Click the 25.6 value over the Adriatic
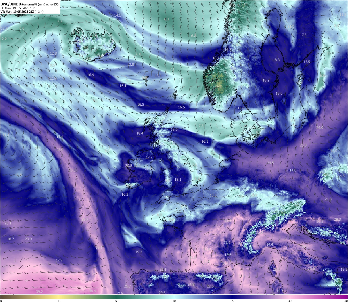 pyautogui.click(x=311, y=268)
